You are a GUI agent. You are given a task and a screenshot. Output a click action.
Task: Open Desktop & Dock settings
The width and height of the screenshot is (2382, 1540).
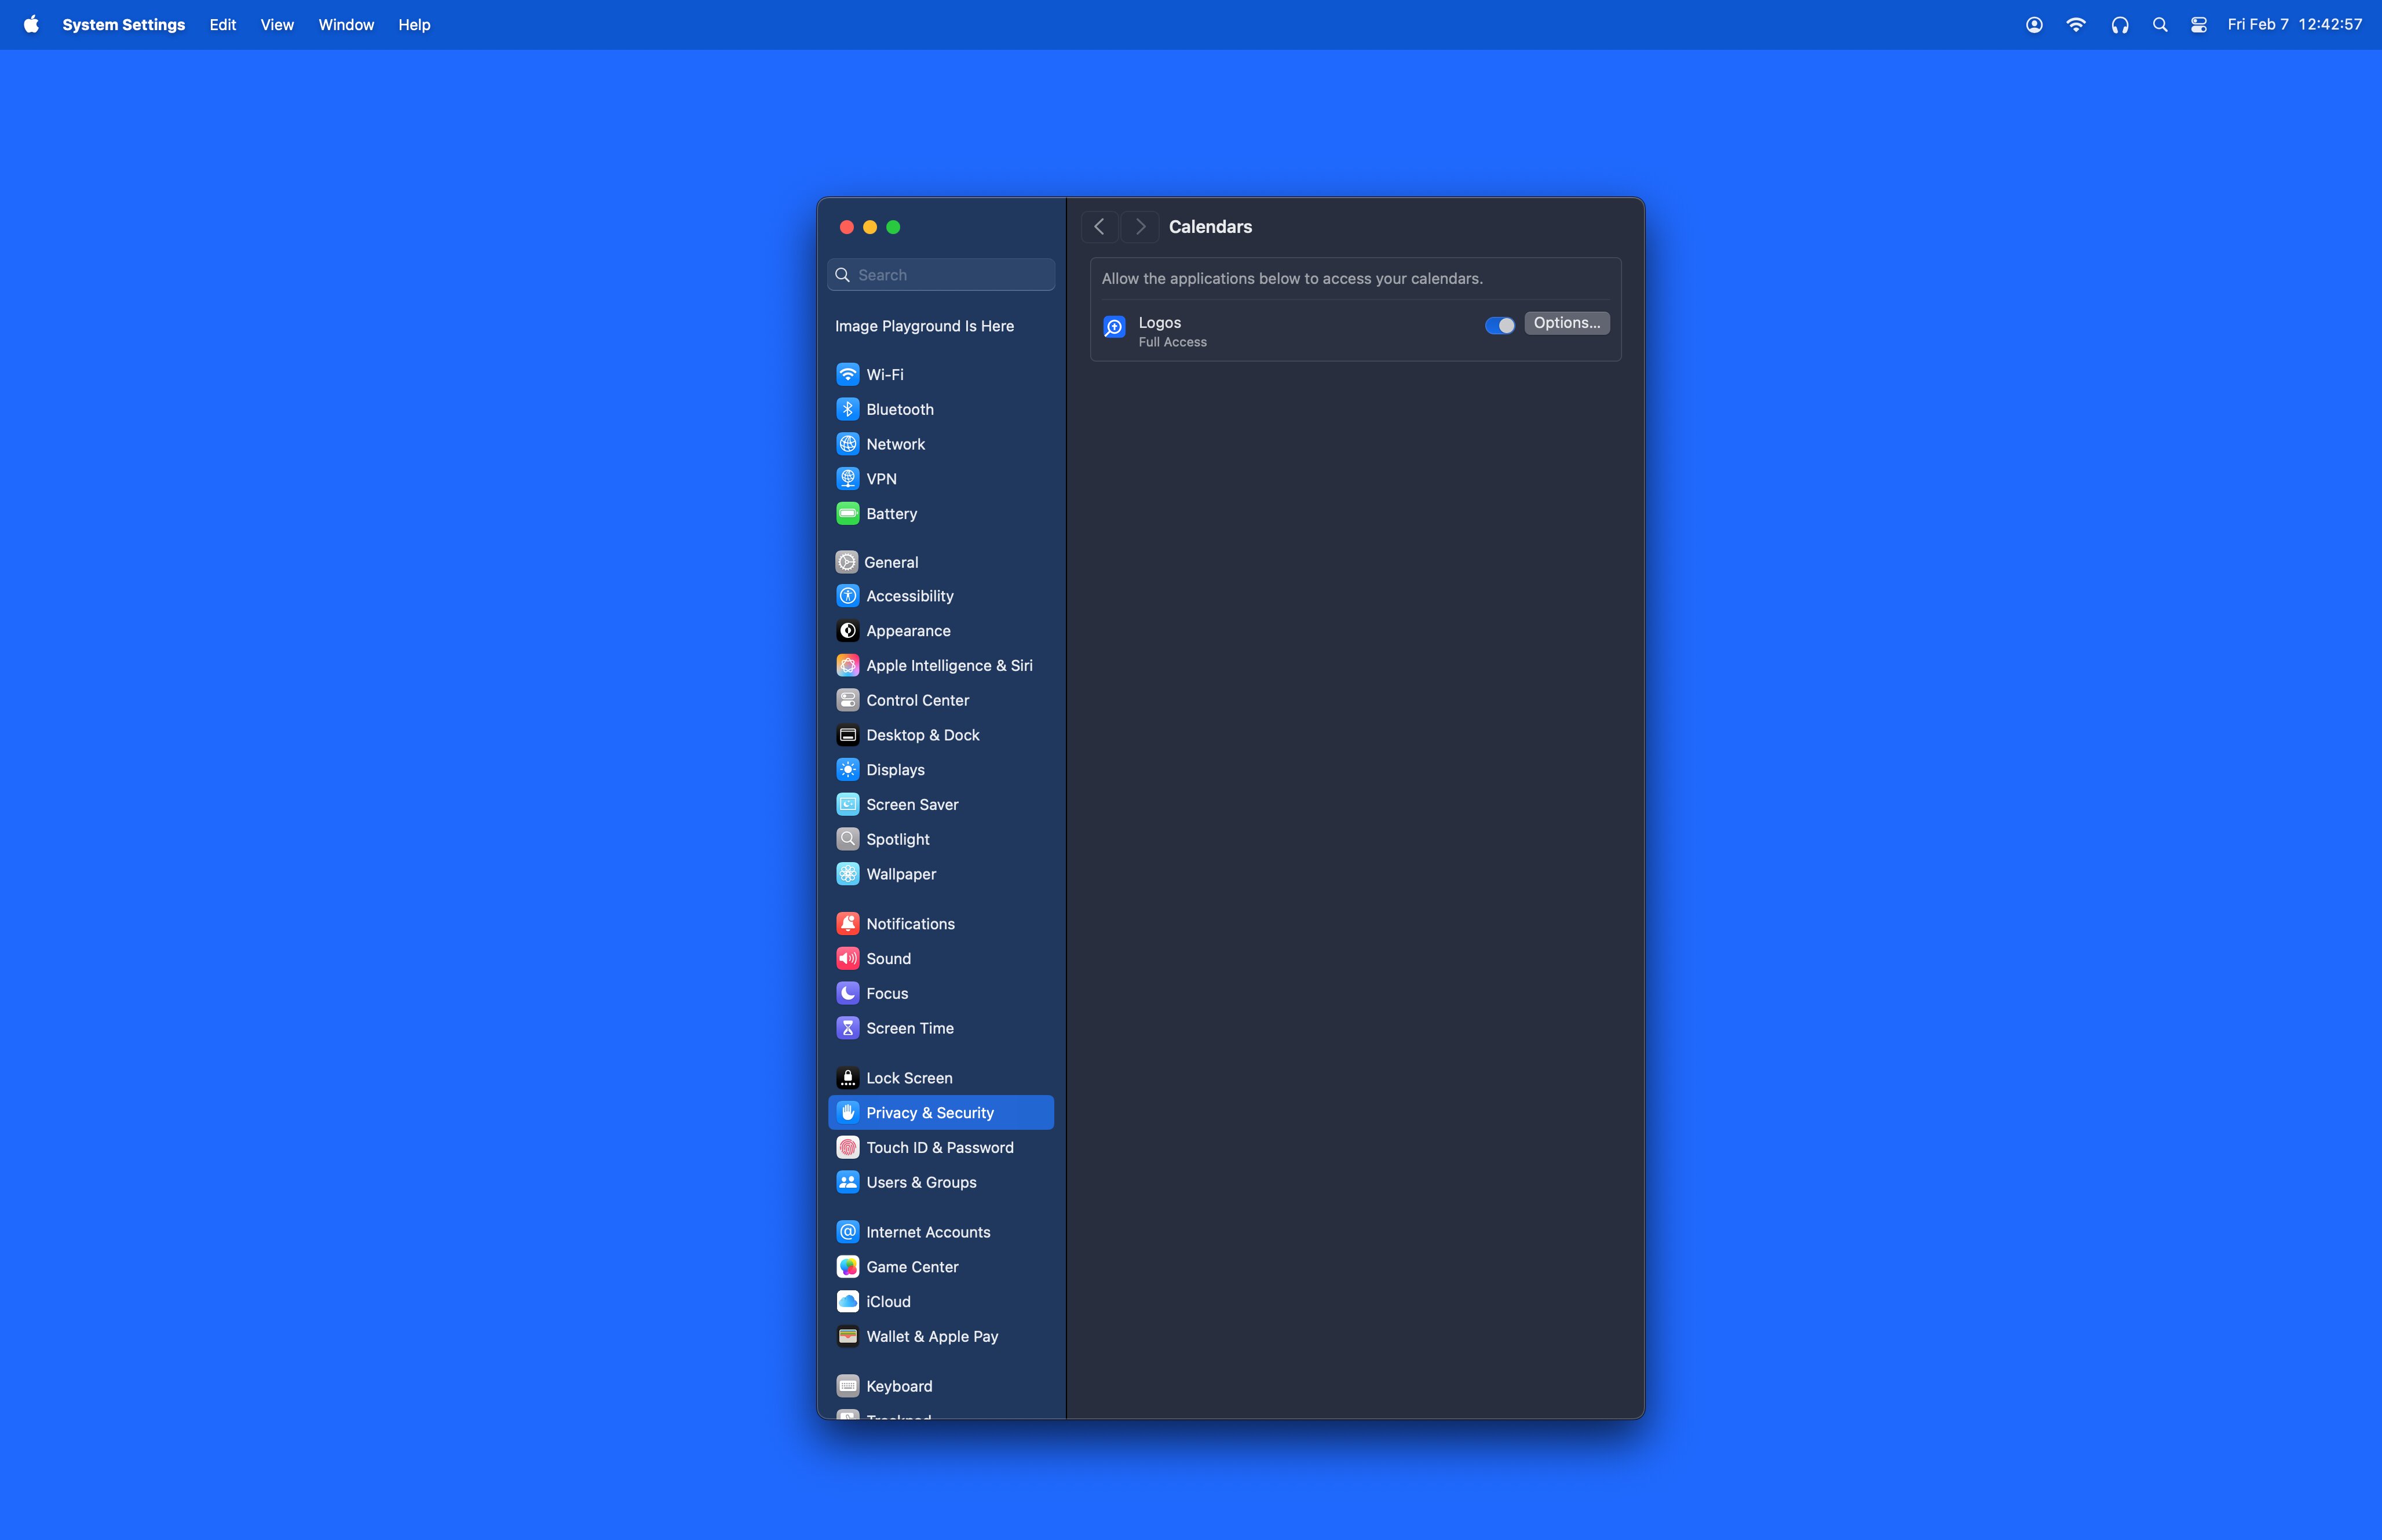click(x=941, y=735)
